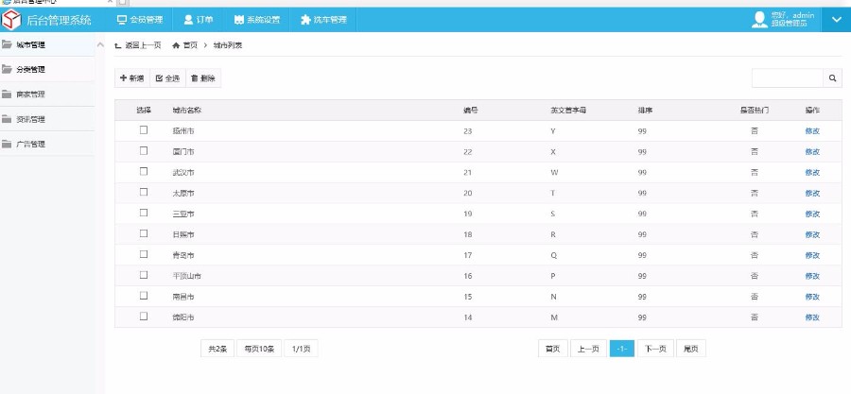This screenshot has width=851, height=394.
Task: Click 修改 for 扬州市 row
Action: tap(812, 131)
